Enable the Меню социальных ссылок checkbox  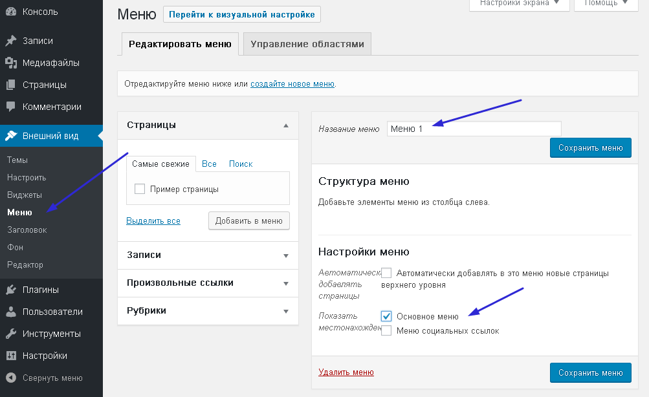click(x=386, y=330)
